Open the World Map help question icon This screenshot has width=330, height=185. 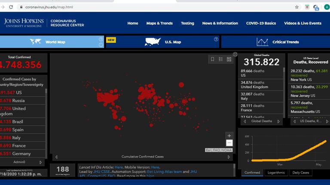(x=101, y=39)
